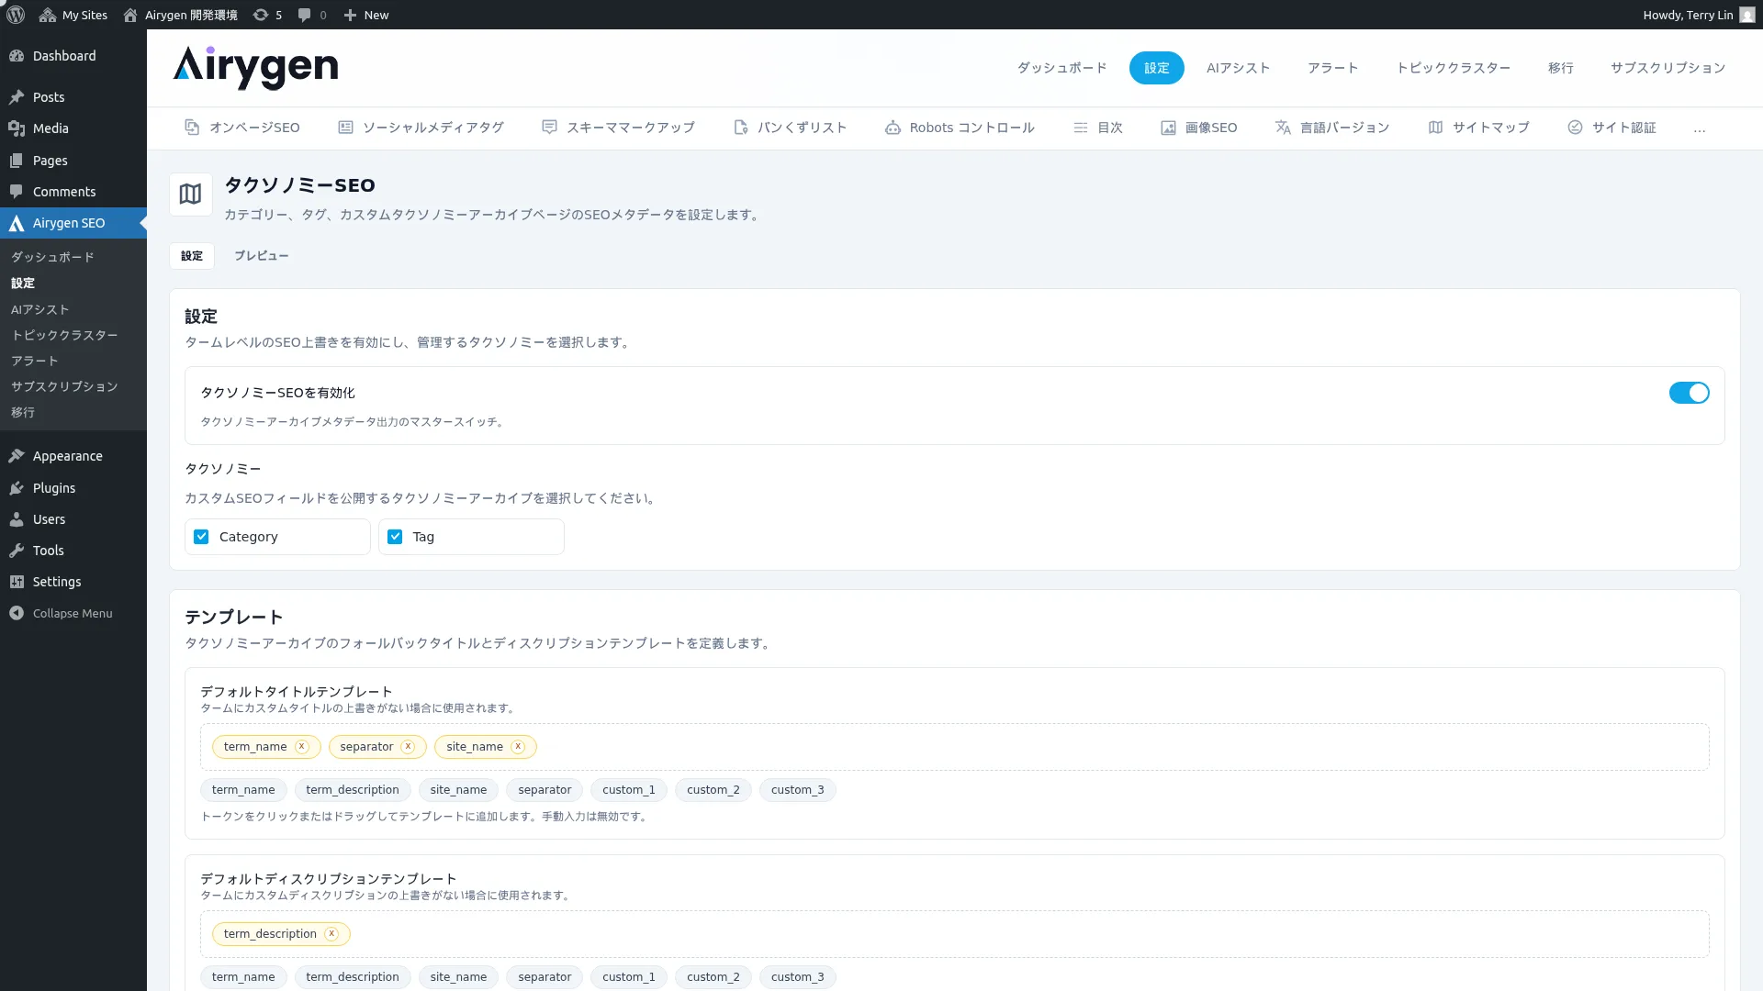
Task: Open サブスクリプション in the sidebar submenu
Action: pyautogui.click(x=64, y=386)
